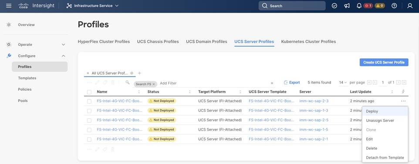Sort by the Status column
The image size is (419, 164).
pyautogui.click(x=190, y=92)
